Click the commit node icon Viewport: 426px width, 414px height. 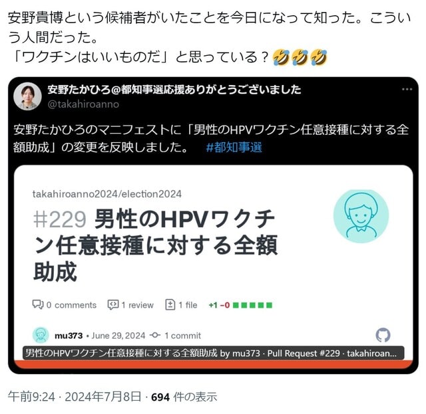tap(155, 336)
